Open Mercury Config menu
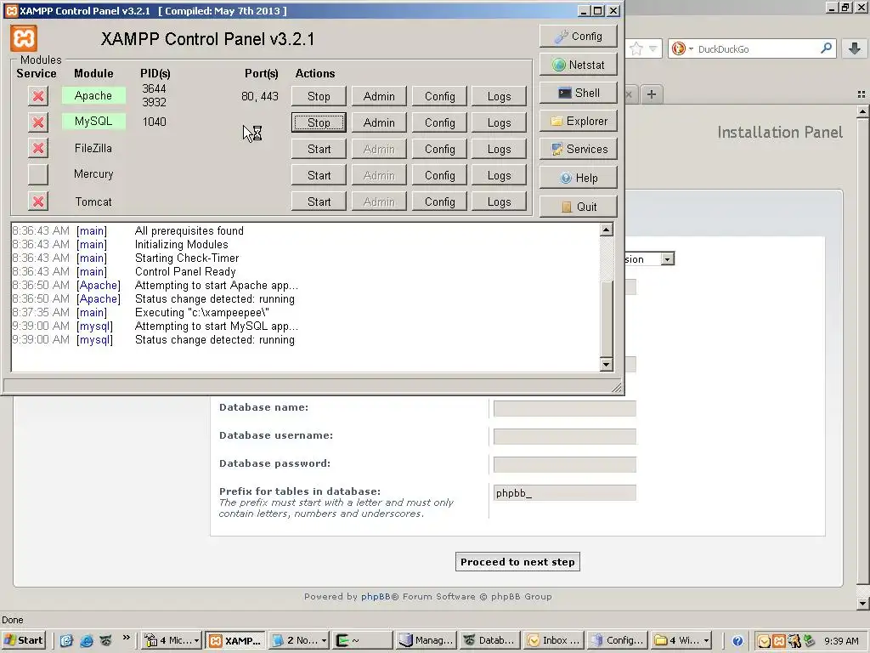870x653 pixels. [x=439, y=175]
